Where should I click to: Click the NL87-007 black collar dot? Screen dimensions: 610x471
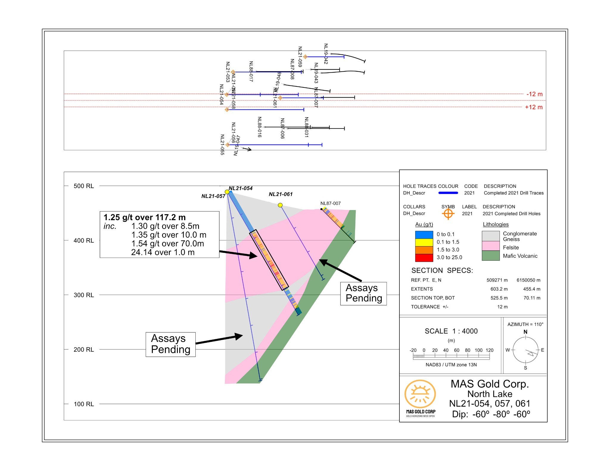[321, 209]
